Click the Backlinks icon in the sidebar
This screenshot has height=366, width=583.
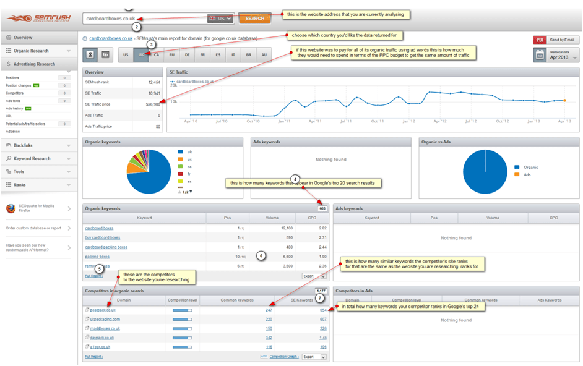(x=9, y=145)
